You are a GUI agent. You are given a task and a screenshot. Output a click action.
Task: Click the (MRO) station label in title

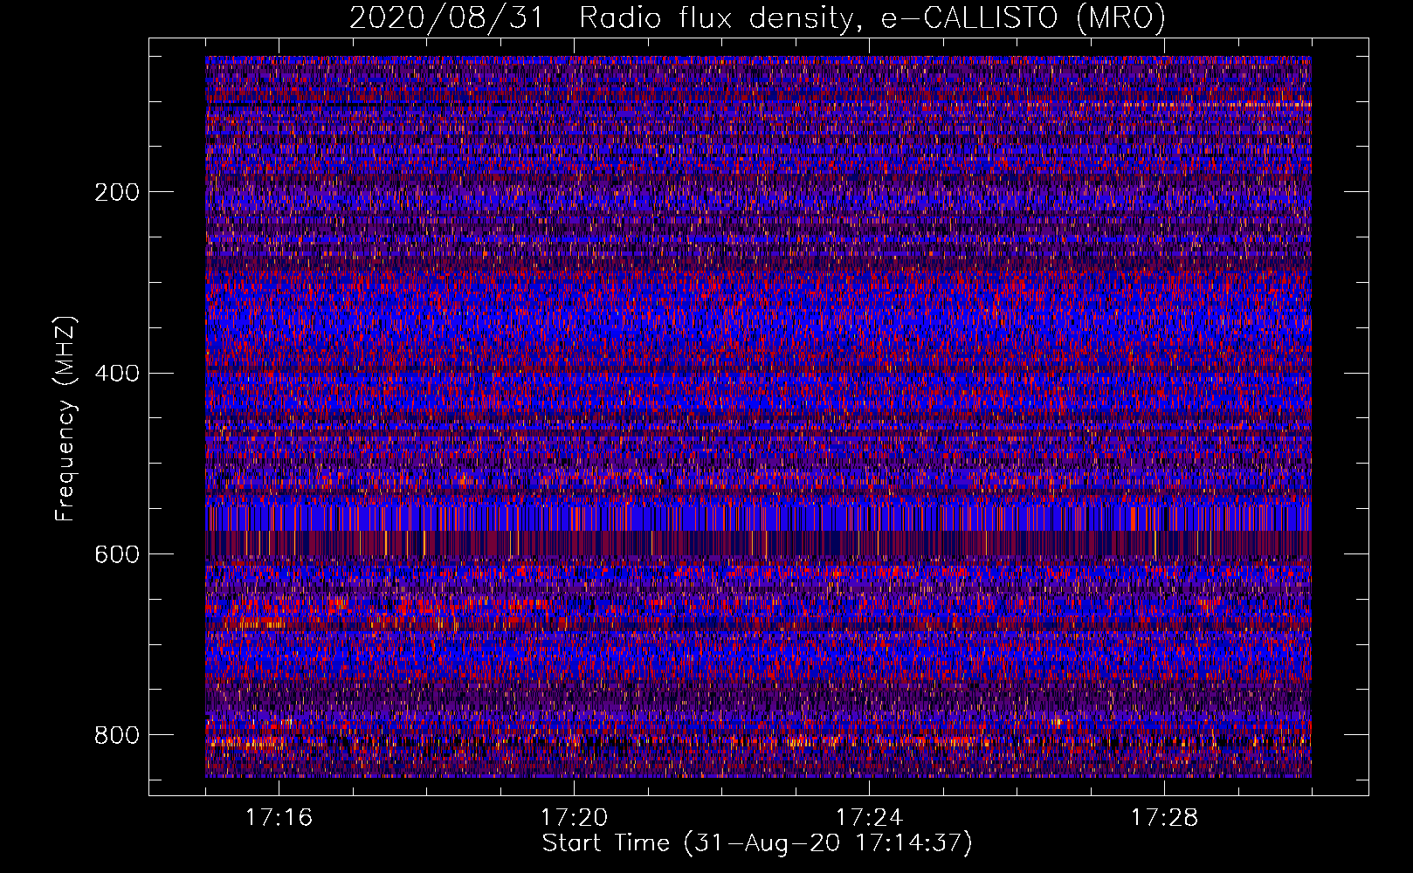click(x=1120, y=18)
